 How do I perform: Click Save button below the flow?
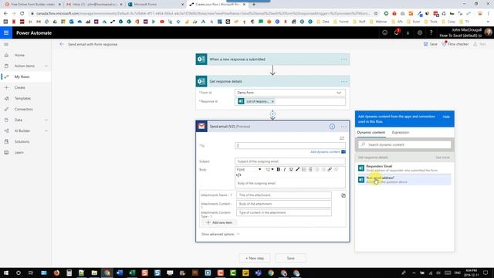(x=290, y=258)
